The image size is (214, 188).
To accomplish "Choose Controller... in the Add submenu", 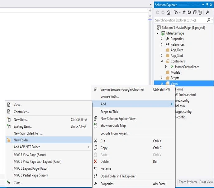I will [49, 112].
